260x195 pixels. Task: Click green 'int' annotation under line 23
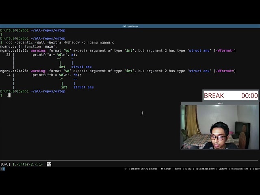click(x=62, y=67)
